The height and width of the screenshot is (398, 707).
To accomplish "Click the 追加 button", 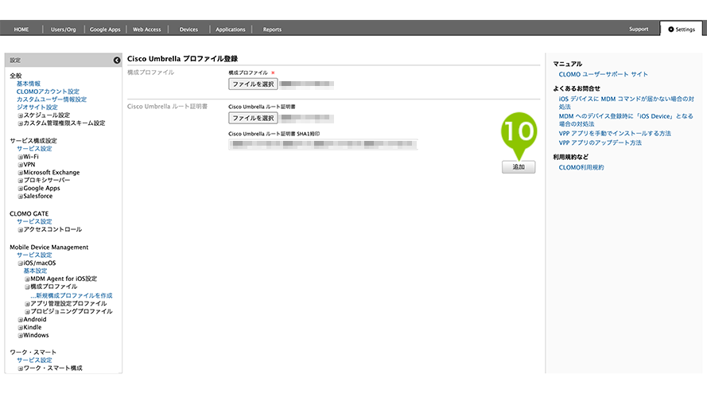I will pyautogui.click(x=519, y=167).
